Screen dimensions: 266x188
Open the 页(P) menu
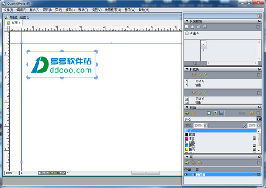[x=59, y=10]
